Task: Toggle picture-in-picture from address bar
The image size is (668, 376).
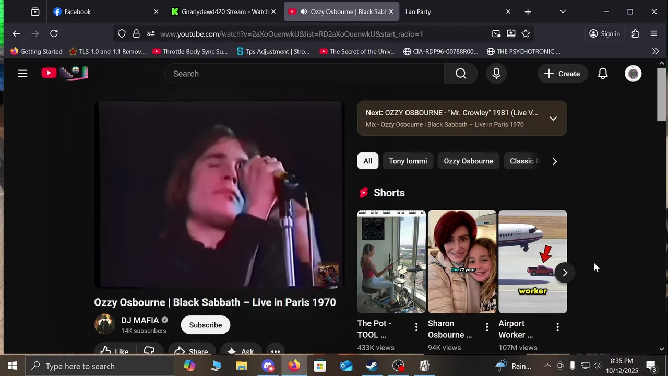Action: (496, 33)
